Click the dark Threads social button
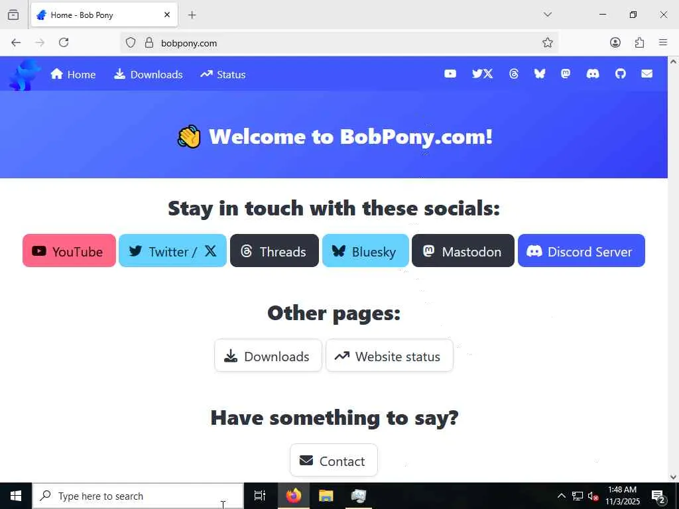Image resolution: width=679 pixels, height=509 pixels. click(275, 251)
